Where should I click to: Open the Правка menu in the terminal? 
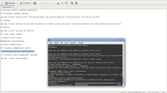[56, 43]
